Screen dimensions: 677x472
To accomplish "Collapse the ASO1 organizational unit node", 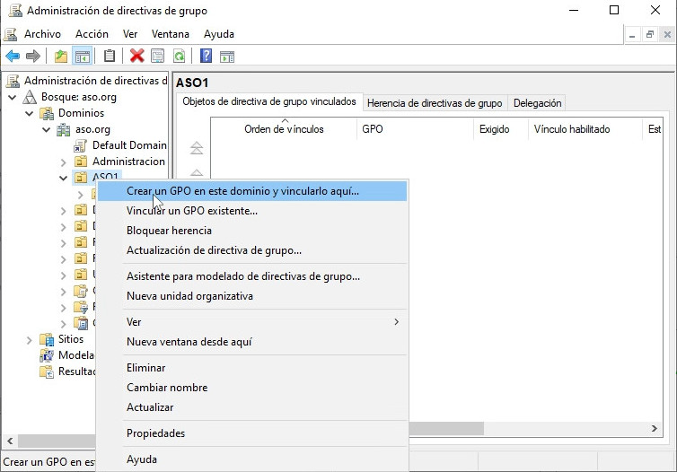I will tap(63, 178).
